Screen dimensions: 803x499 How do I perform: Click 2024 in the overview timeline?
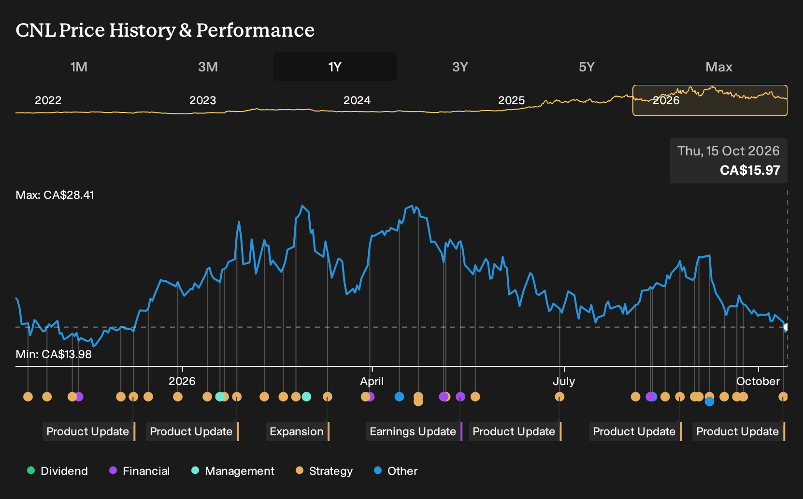point(357,100)
